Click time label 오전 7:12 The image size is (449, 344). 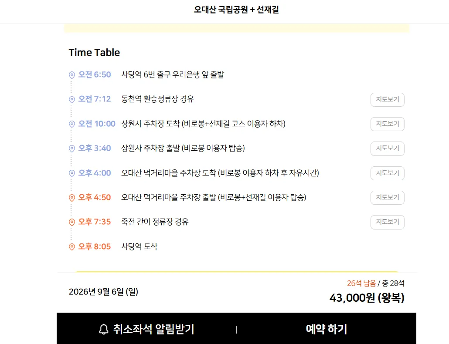point(95,99)
